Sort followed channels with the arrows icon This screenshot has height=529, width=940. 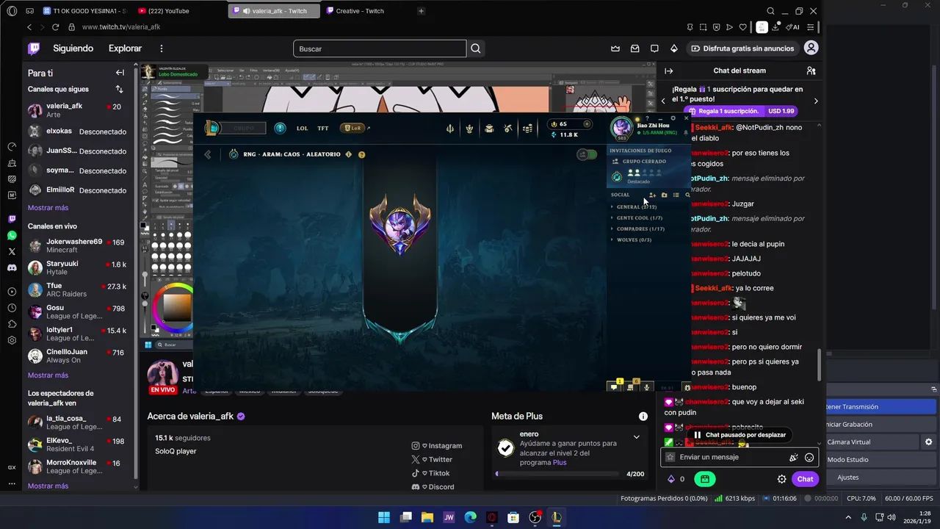coord(119,89)
